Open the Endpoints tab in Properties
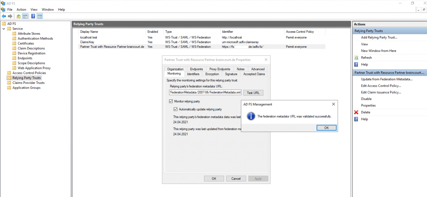 click(196, 69)
